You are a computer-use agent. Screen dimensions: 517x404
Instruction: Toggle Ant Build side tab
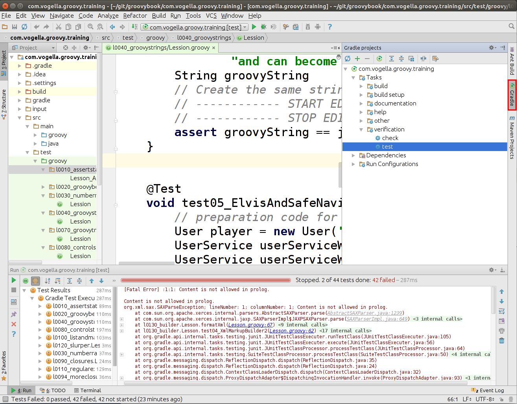pos(512,61)
